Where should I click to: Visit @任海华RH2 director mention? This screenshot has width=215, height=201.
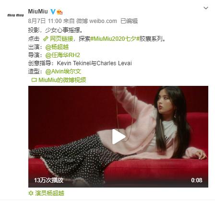(62, 55)
